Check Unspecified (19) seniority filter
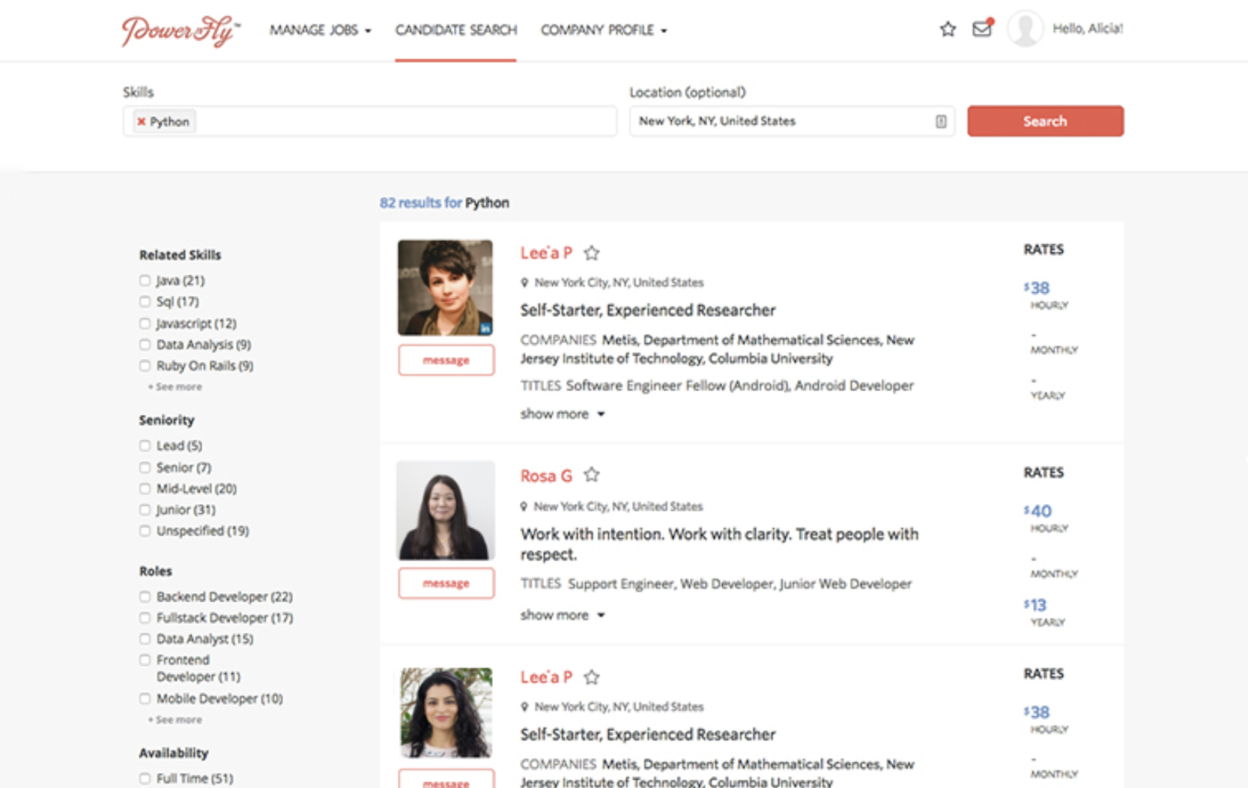The width and height of the screenshot is (1248, 788). [x=145, y=530]
